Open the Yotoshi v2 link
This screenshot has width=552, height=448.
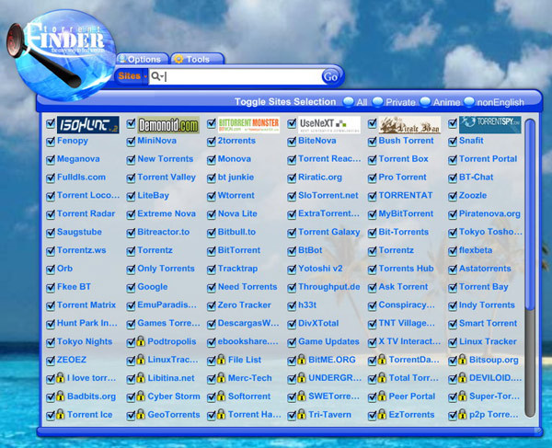(x=320, y=269)
